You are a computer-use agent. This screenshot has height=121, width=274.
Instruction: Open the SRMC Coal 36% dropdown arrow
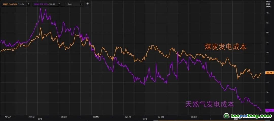28,4
